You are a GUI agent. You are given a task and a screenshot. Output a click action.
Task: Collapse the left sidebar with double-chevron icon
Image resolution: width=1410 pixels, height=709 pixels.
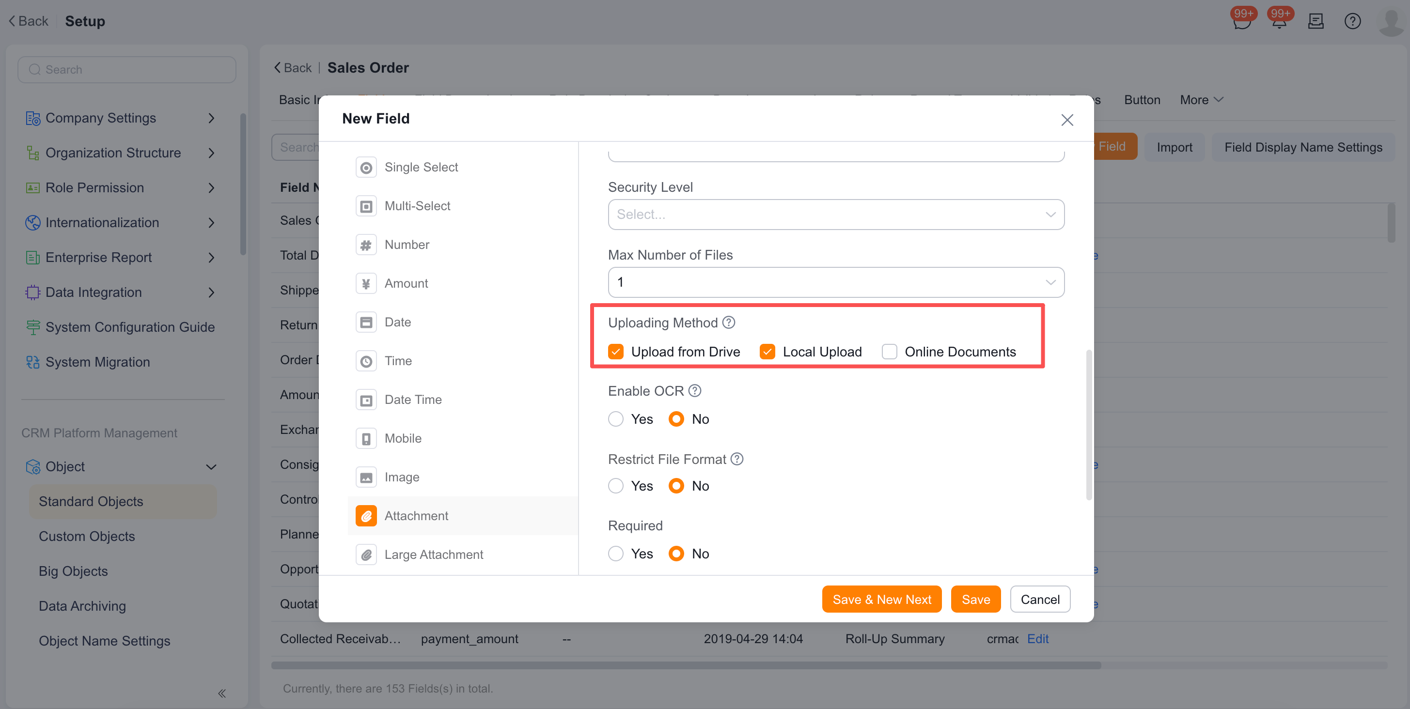(x=222, y=694)
